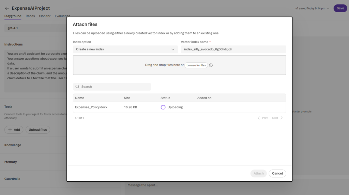Click the Prev page chevron
This screenshot has width=349, height=195.
pos(259,118)
